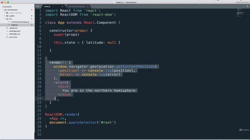Click the hemisphere folder icon
The image size is (250, 140).
(5, 10)
